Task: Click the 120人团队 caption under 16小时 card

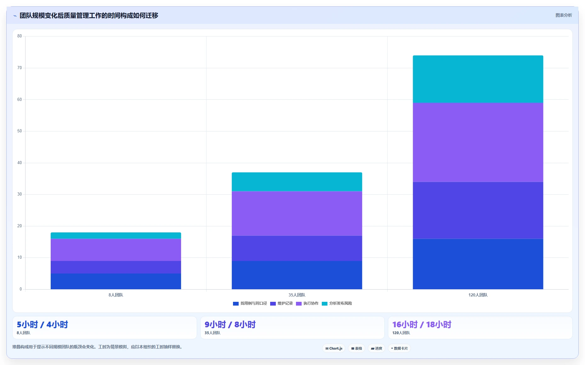Action: click(x=401, y=333)
